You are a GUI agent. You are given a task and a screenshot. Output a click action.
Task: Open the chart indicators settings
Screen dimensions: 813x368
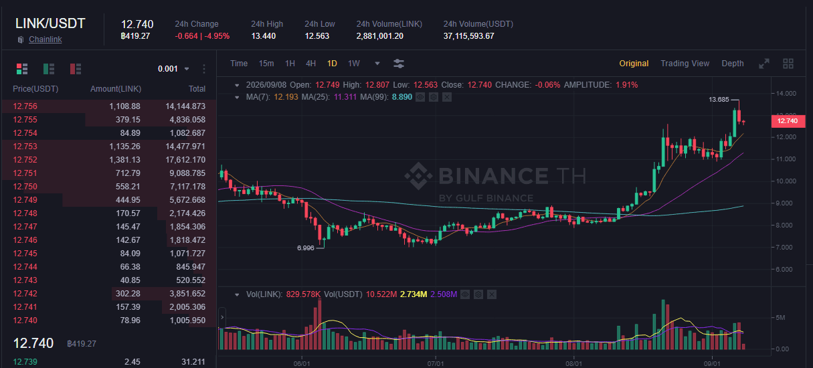[x=399, y=64]
